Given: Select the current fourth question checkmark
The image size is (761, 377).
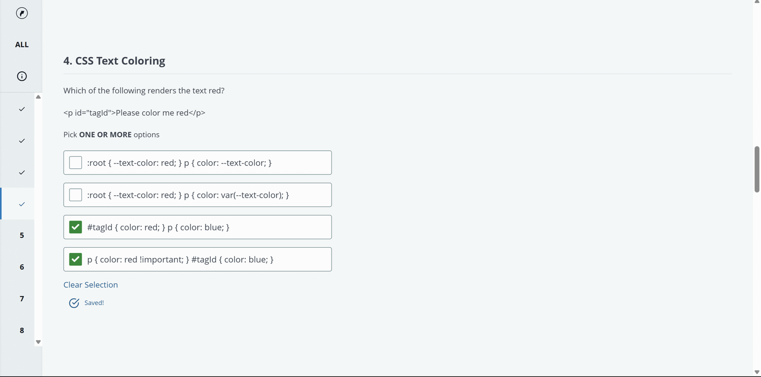Looking at the screenshot, I should click(22, 204).
